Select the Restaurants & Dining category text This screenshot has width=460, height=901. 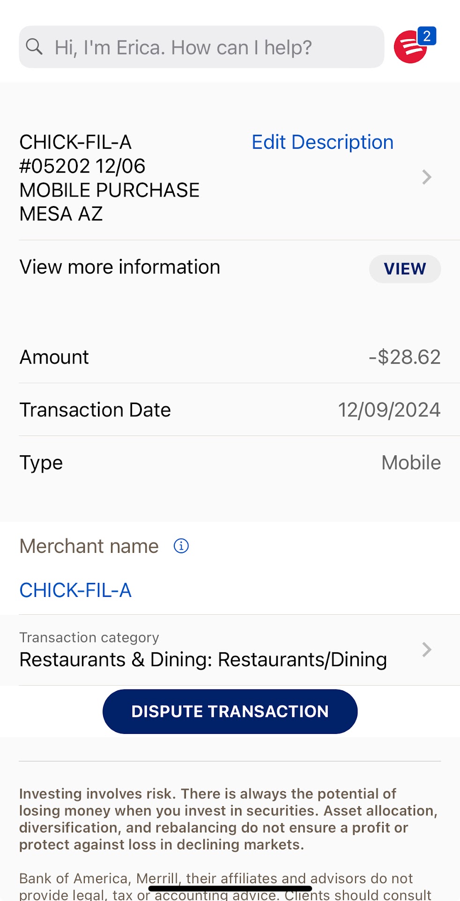203,660
